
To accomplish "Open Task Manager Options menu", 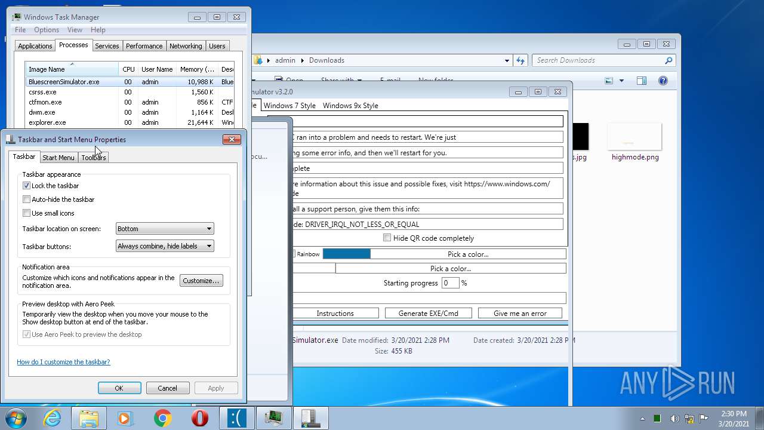I will tap(47, 30).
